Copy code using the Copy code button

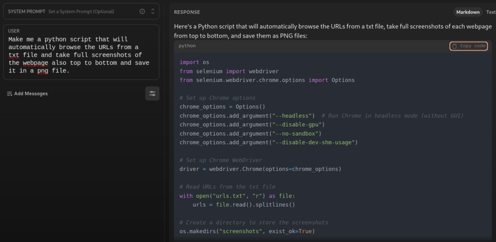click(x=468, y=46)
